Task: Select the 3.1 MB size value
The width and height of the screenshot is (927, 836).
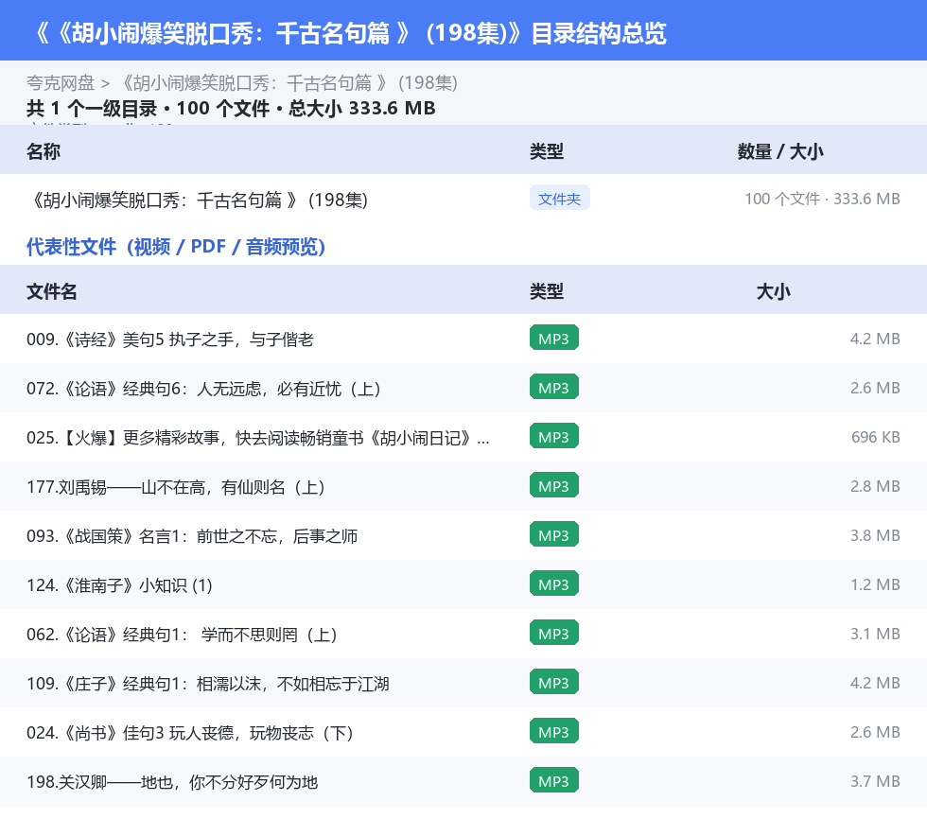Action: 875,634
